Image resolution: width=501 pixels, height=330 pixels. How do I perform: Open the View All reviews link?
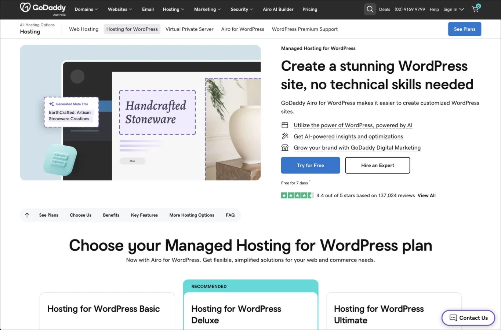click(x=426, y=195)
